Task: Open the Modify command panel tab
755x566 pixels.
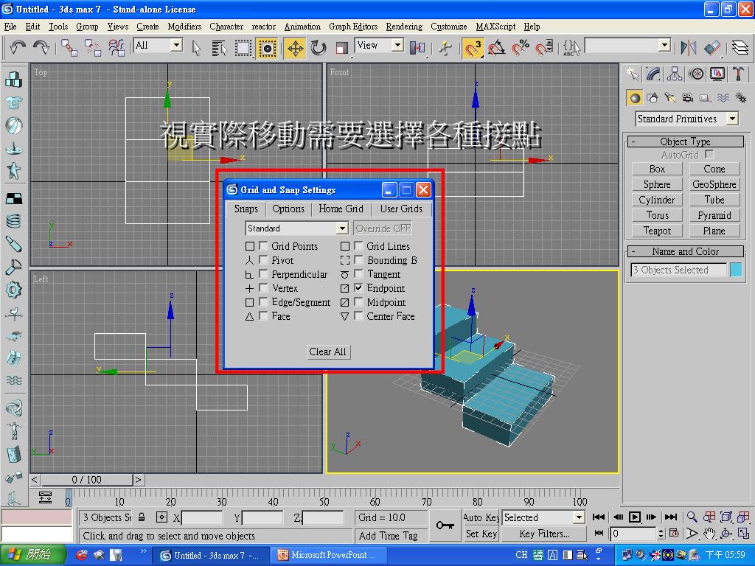Action: tap(653, 74)
